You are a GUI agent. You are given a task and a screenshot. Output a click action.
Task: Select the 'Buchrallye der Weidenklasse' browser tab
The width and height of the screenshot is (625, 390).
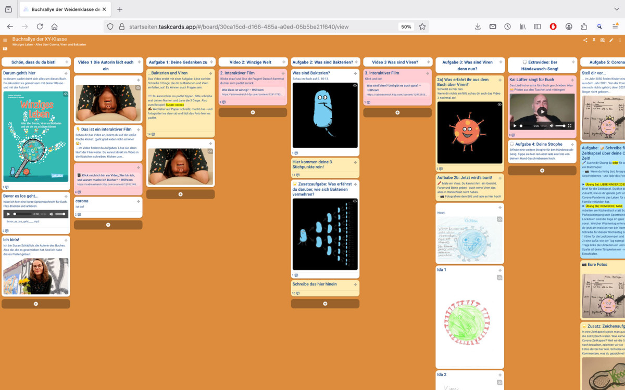63,9
